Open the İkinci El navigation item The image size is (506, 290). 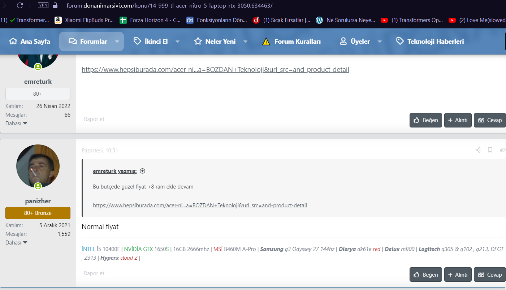150,42
